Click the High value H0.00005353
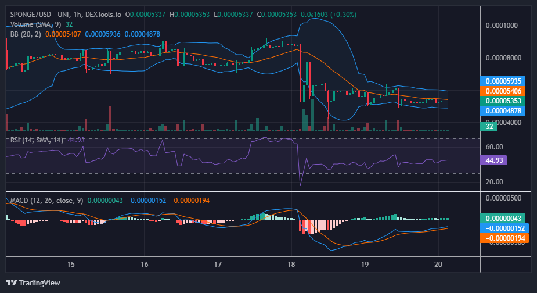The height and width of the screenshot is (293, 537). (189, 15)
